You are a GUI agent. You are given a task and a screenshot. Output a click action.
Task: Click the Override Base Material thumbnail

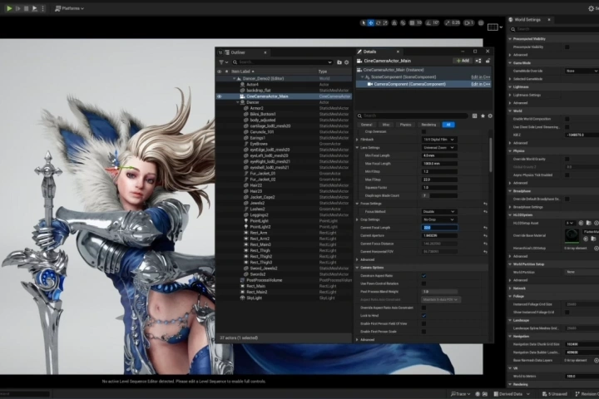[572, 235]
